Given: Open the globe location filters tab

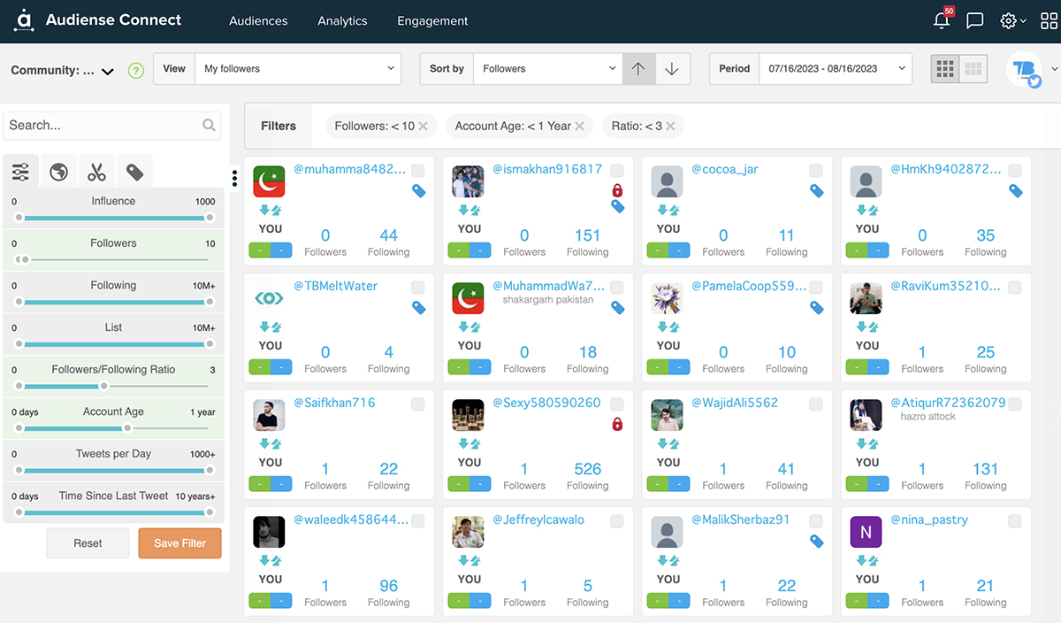Looking at the screenshot, I should click(x=58, y=172).
